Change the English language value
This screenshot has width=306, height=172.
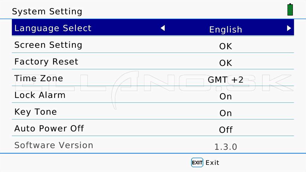tap(226, 30)
